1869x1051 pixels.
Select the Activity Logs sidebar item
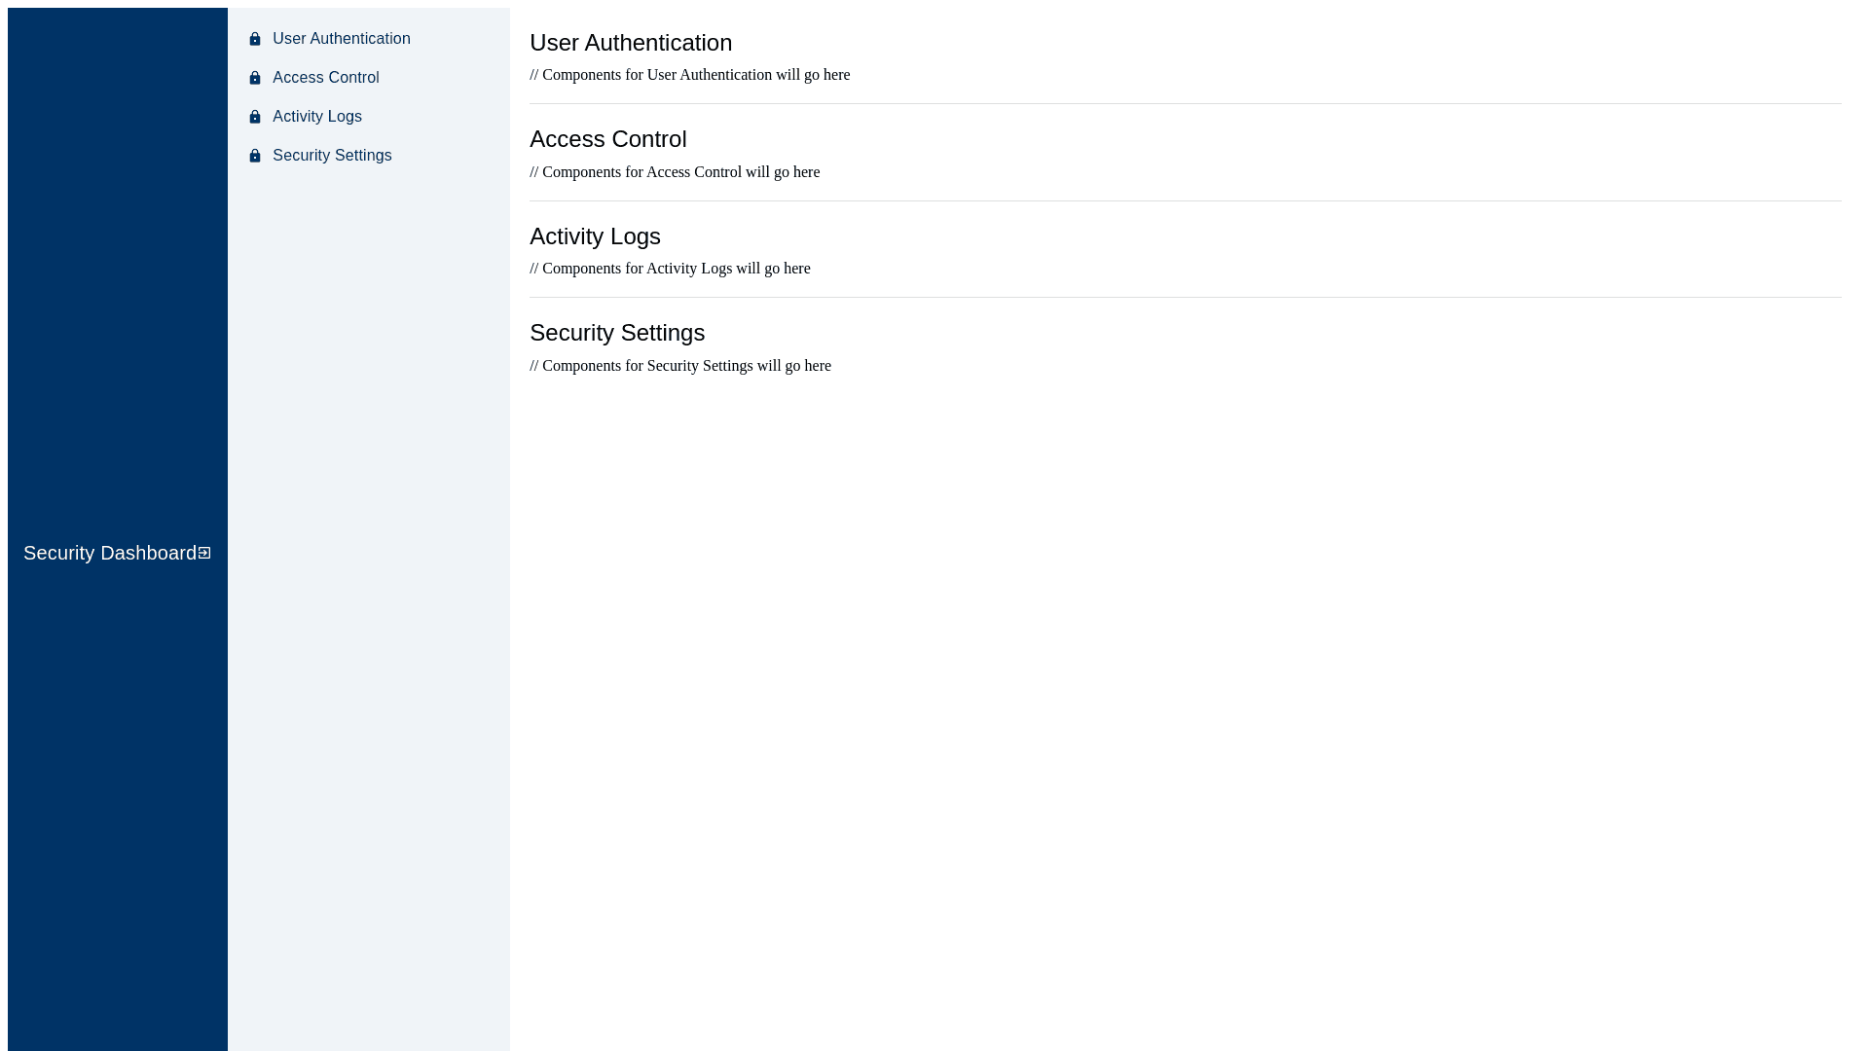click(316, 117)
